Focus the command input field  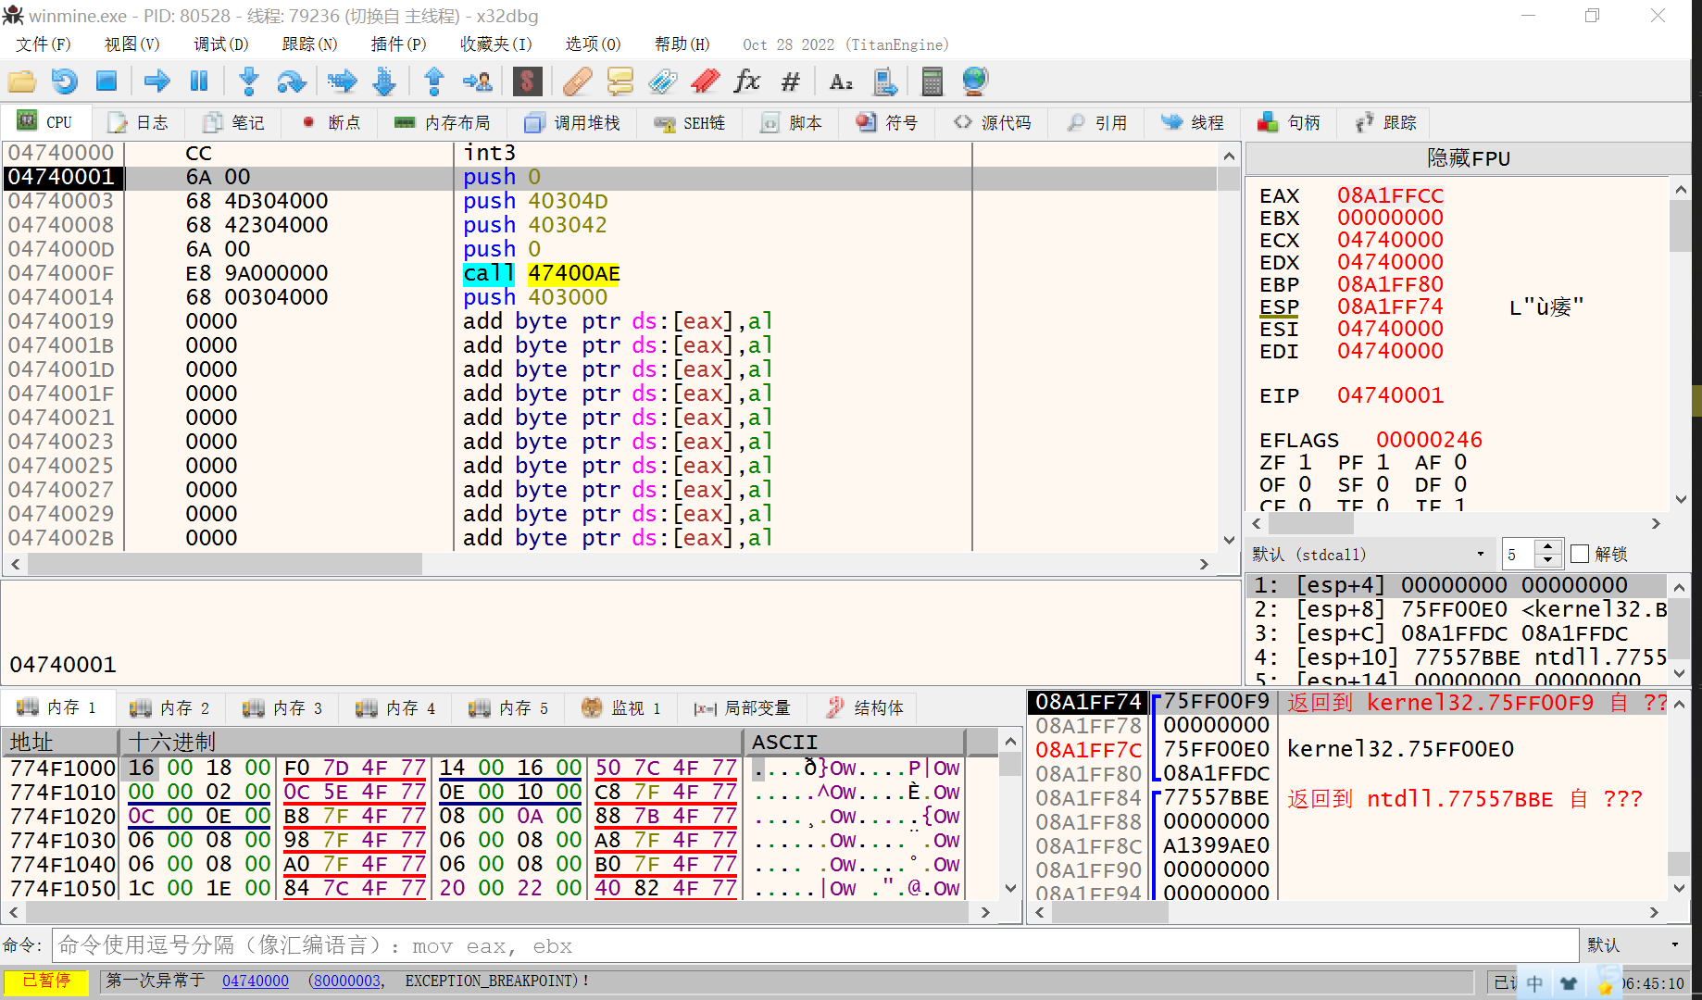pyautogui.click(x=815, y=945)
